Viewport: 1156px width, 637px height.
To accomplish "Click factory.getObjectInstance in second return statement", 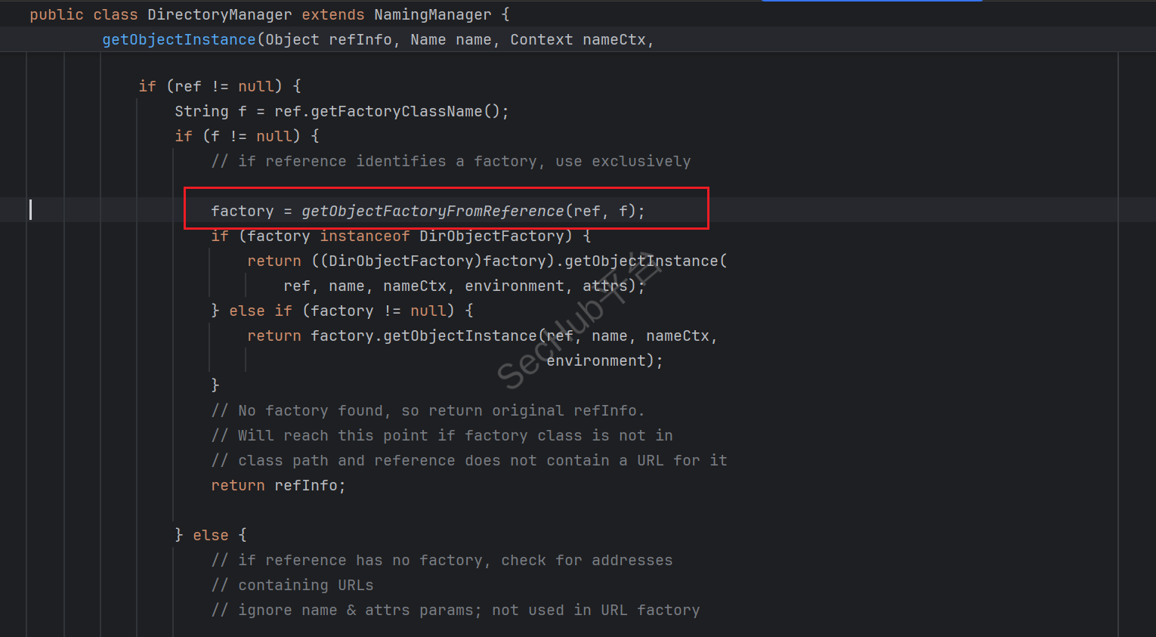I will pyautogui.click(x=423, y=336).
